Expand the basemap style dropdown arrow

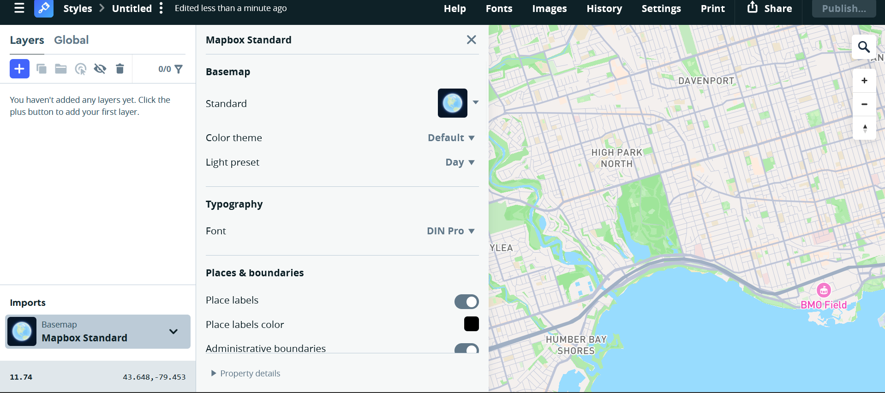point(476,102)
